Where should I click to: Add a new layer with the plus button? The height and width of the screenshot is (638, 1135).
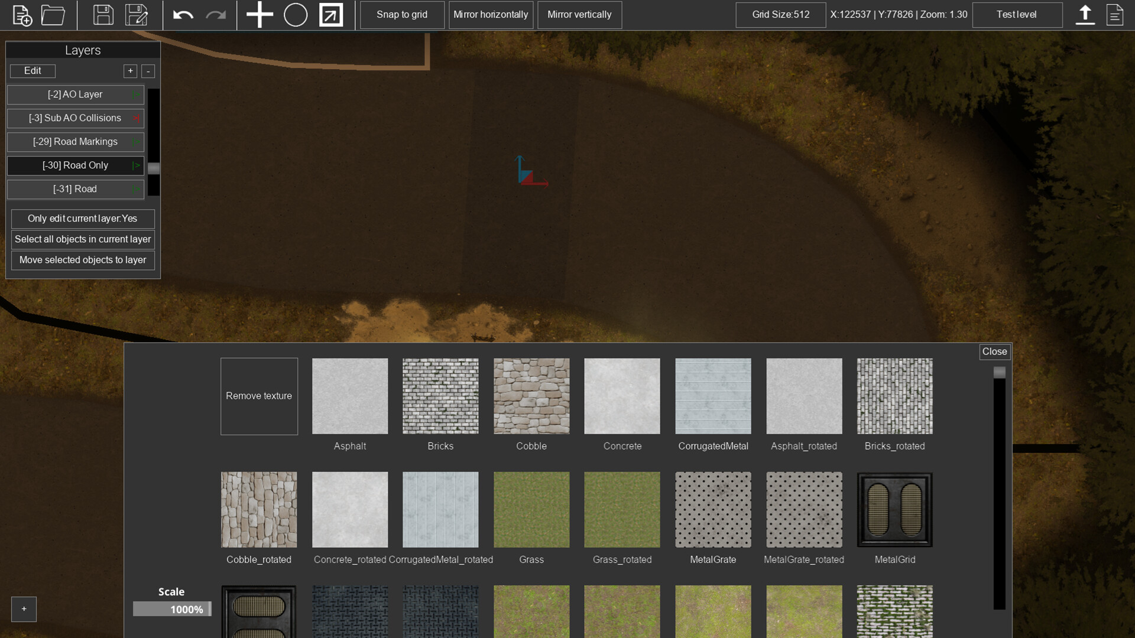[x=130, y=71]
